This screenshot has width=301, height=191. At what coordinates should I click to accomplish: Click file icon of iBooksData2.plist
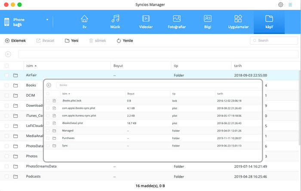point(54,123)
